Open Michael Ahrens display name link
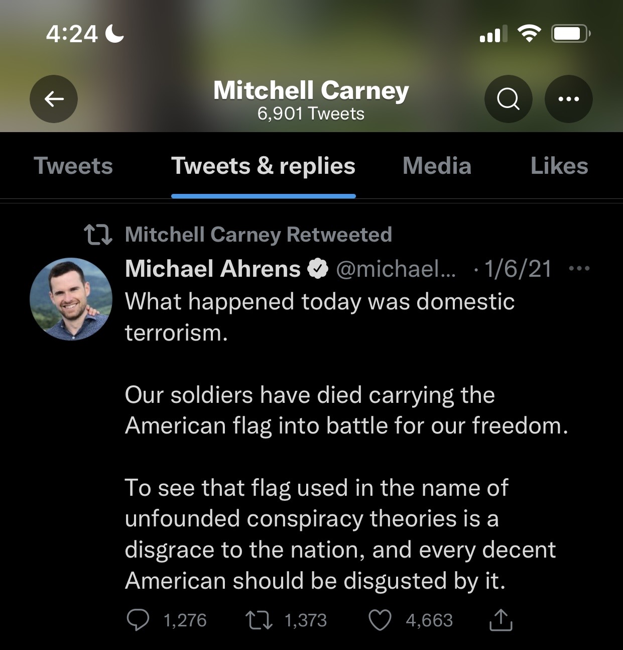The width and height of the screenshot is (623, 650). point(212,269)
